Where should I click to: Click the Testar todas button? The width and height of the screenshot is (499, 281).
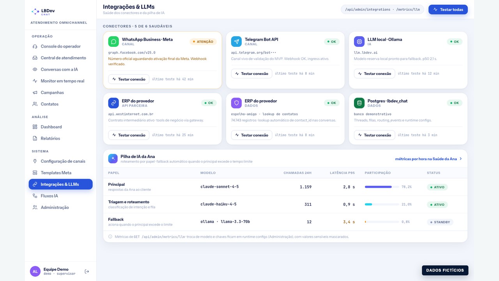pos(448,9)
